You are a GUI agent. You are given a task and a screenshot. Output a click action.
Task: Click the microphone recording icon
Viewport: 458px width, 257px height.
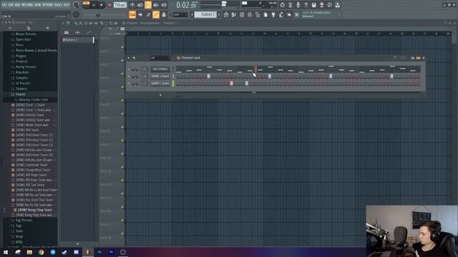coord(298,5)
